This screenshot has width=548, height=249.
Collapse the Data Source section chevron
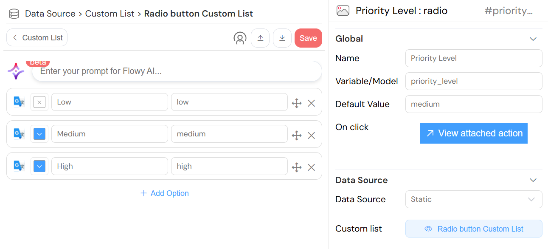pos(533,180)
